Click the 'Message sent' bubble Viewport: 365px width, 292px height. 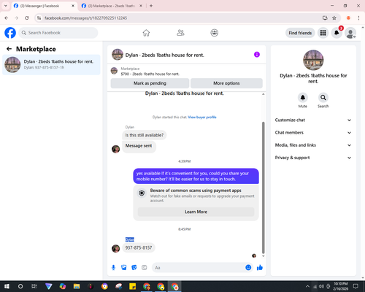coord(139,146)
